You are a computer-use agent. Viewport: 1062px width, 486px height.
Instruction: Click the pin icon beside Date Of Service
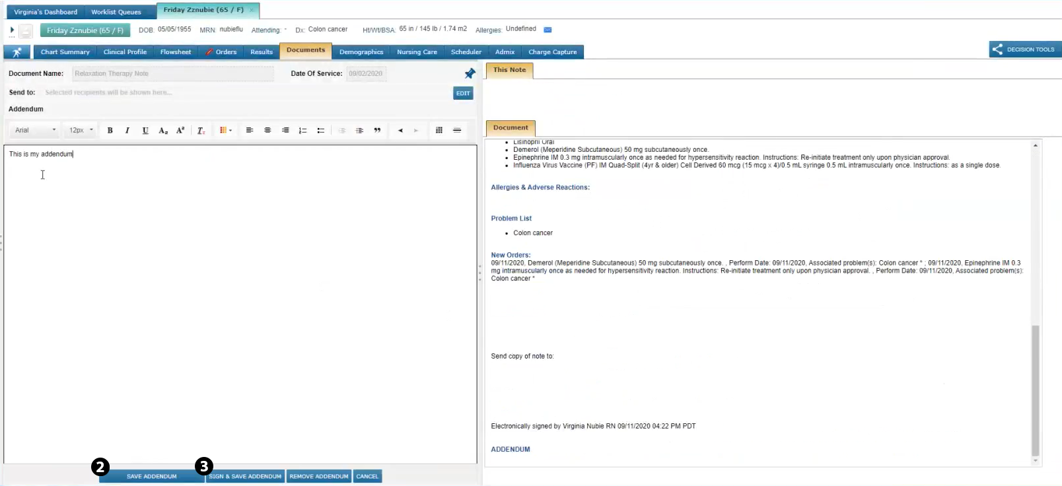[x=470, y=73]
